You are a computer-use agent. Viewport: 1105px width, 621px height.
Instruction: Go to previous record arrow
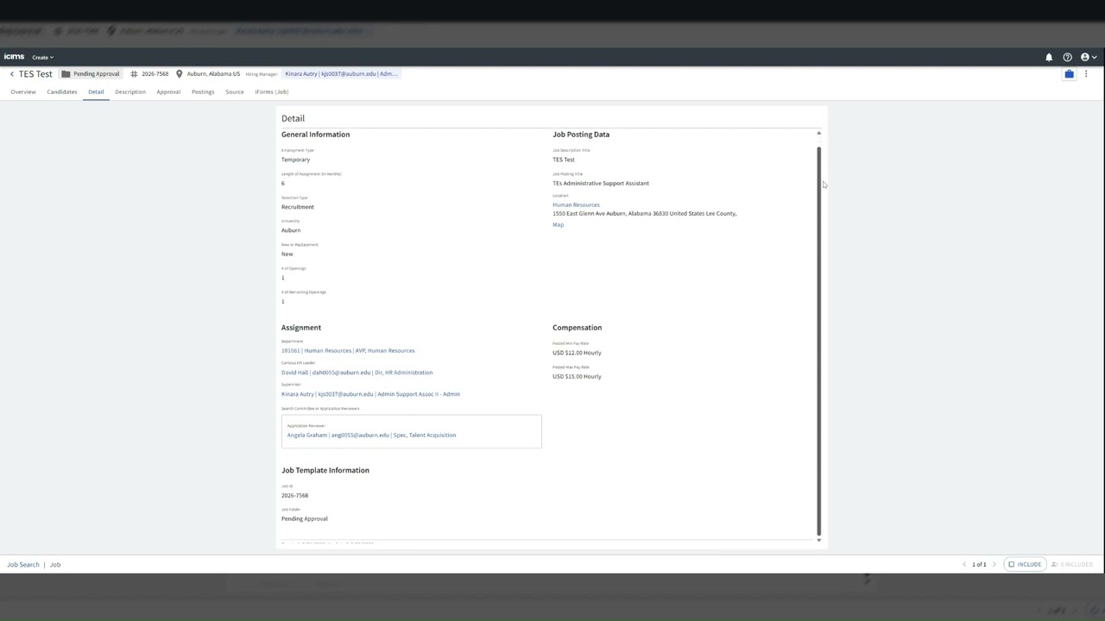coord(964,565)
